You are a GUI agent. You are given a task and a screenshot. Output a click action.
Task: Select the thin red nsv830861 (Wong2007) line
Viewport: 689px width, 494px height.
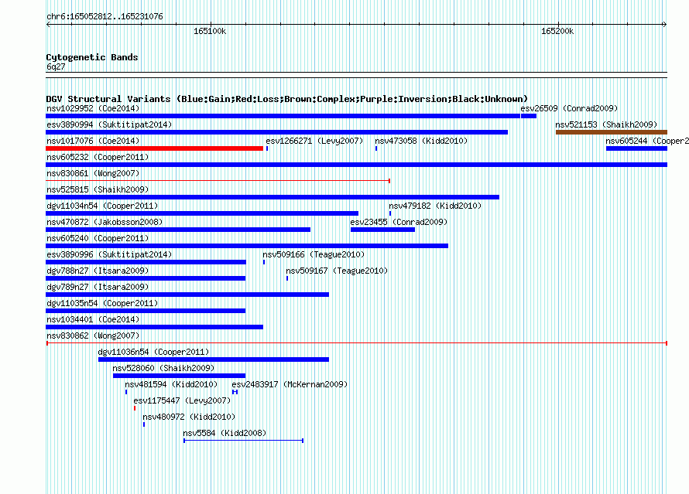pyautogui.click(x=218, y=181)
